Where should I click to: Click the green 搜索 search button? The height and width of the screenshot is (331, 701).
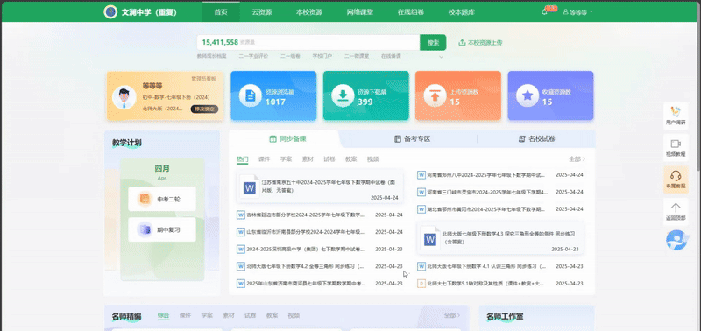click(433, 42)
